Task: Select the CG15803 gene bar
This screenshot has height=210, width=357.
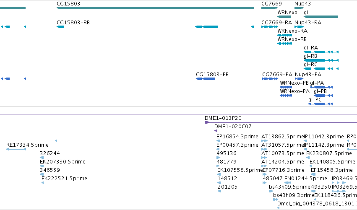Action: [x=155, y=8]
